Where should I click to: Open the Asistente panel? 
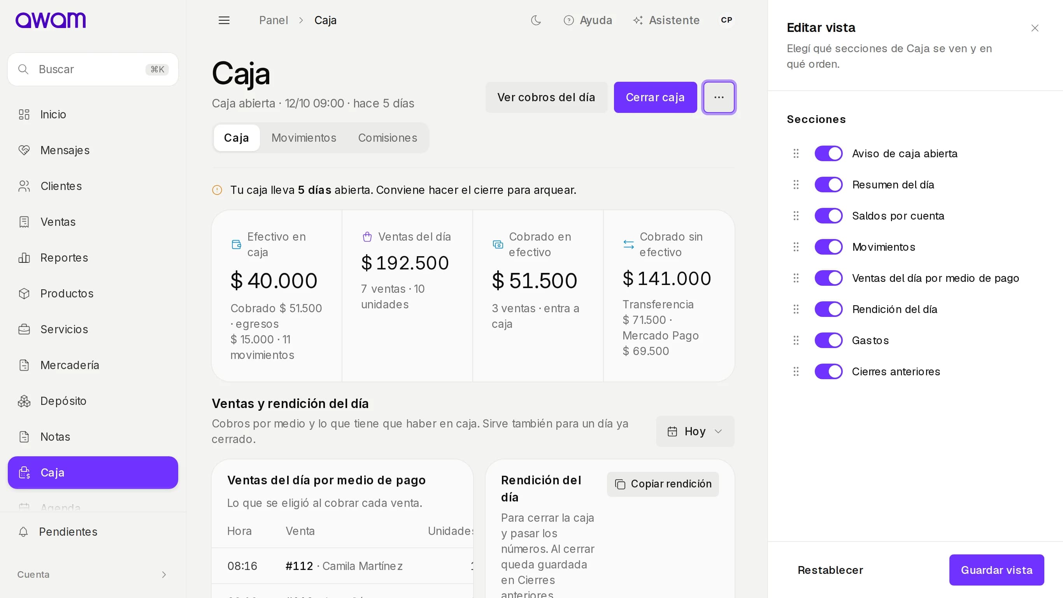point(667,20)
